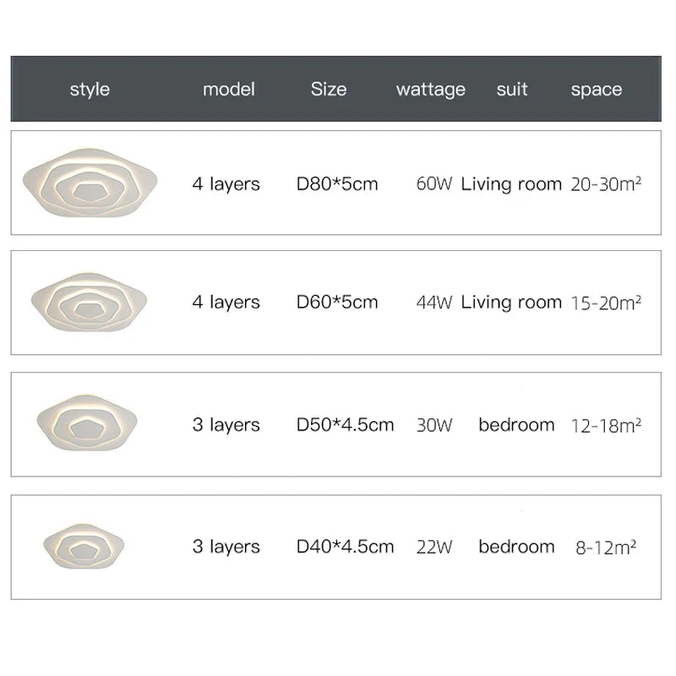Click the 20-30m² space value
676x676 pixels.
607,184
